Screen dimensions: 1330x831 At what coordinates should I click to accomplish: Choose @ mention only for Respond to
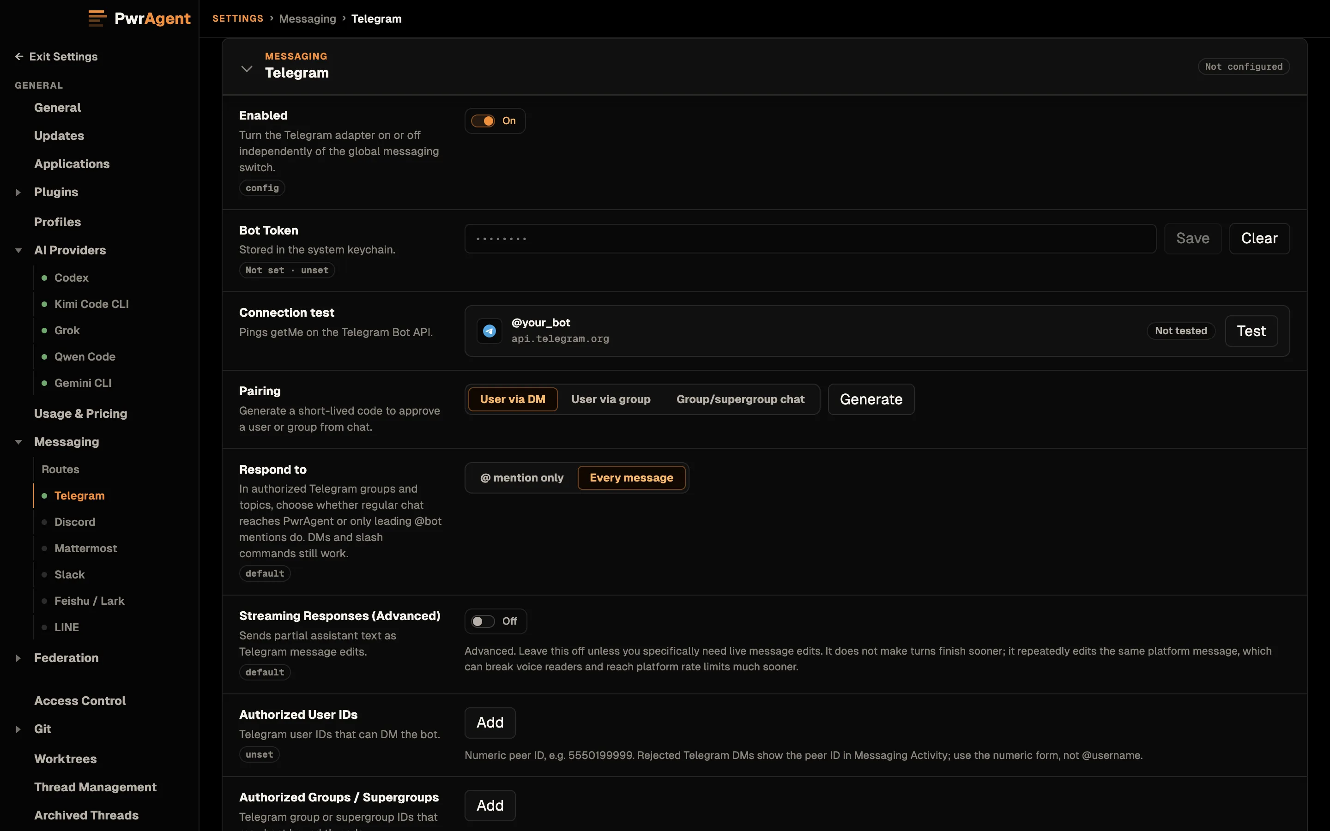(x=521, y=478)
